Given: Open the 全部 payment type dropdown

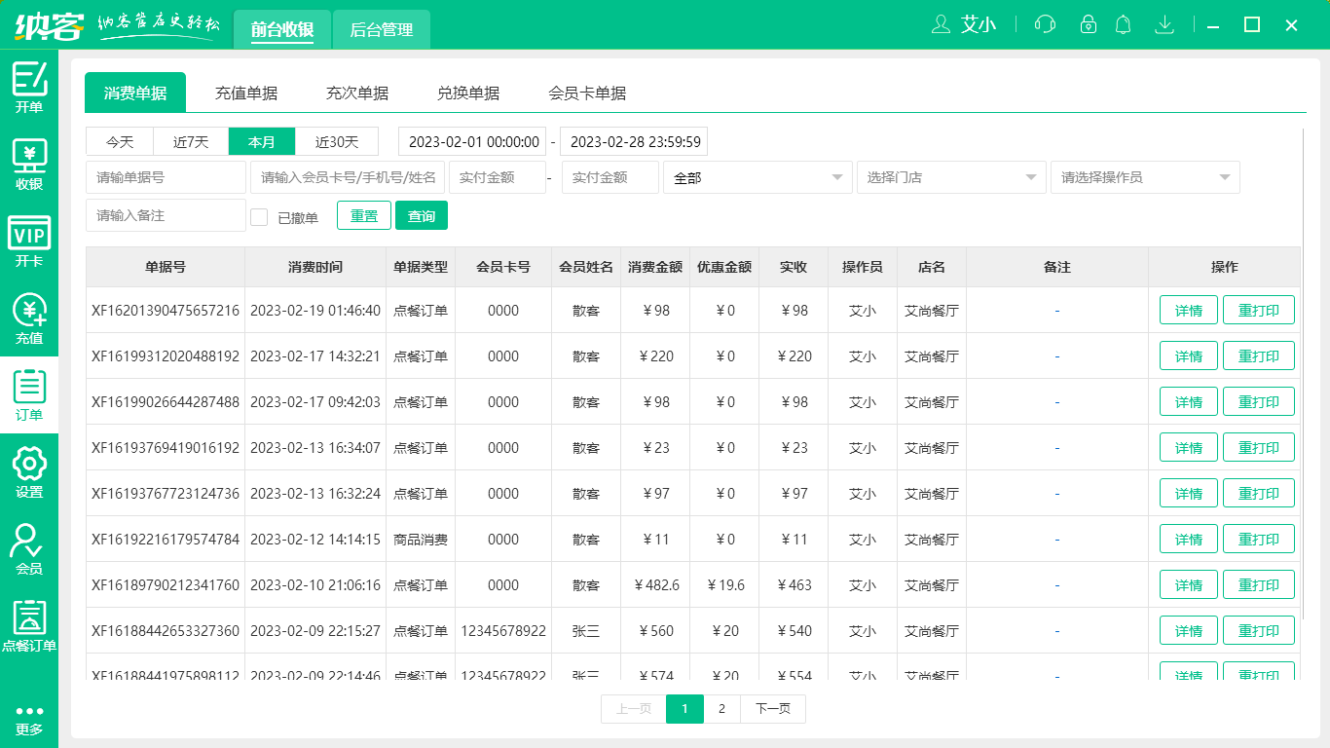Looking at the screenshot, I should point(757,177).
